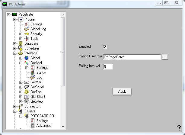Screen dimensions: 185x135
Task: Select the Status item under GetAscii
Action: point(41,72)
